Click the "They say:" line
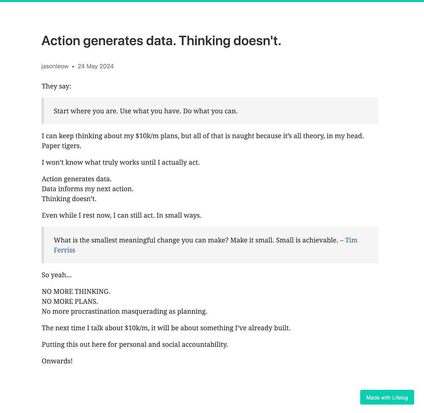The image size is (424, 413). click(x=56, y=87)
